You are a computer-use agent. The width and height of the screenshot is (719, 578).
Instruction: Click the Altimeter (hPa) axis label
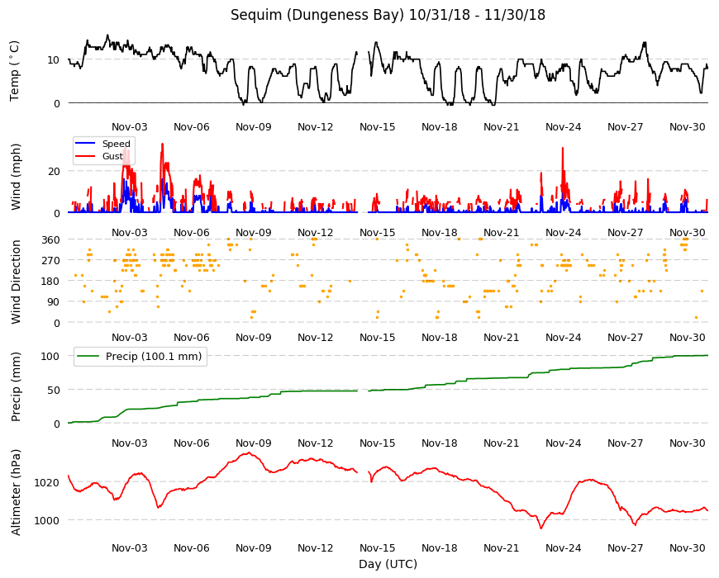coord(16,492)
